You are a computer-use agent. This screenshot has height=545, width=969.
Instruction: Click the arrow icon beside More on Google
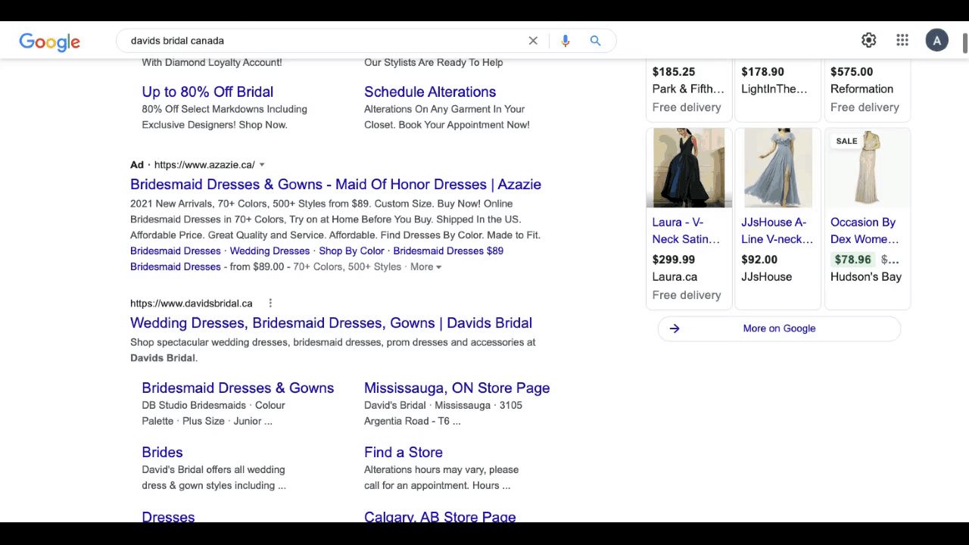[x=675, y=329]
